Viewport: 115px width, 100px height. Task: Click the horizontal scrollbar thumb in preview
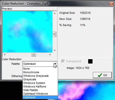pyautogui.click(x=34, y=55)
